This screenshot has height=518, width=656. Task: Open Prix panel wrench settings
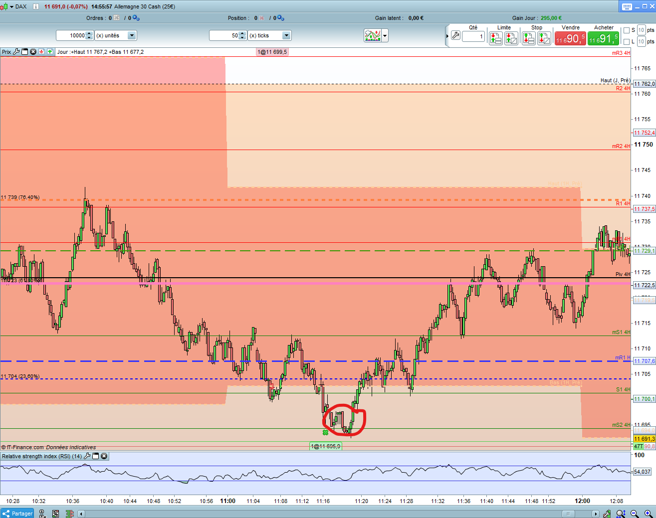(x=16, y=52)
